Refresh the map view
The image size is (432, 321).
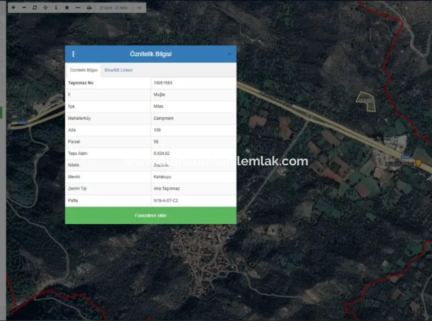[x=34, y=7]
